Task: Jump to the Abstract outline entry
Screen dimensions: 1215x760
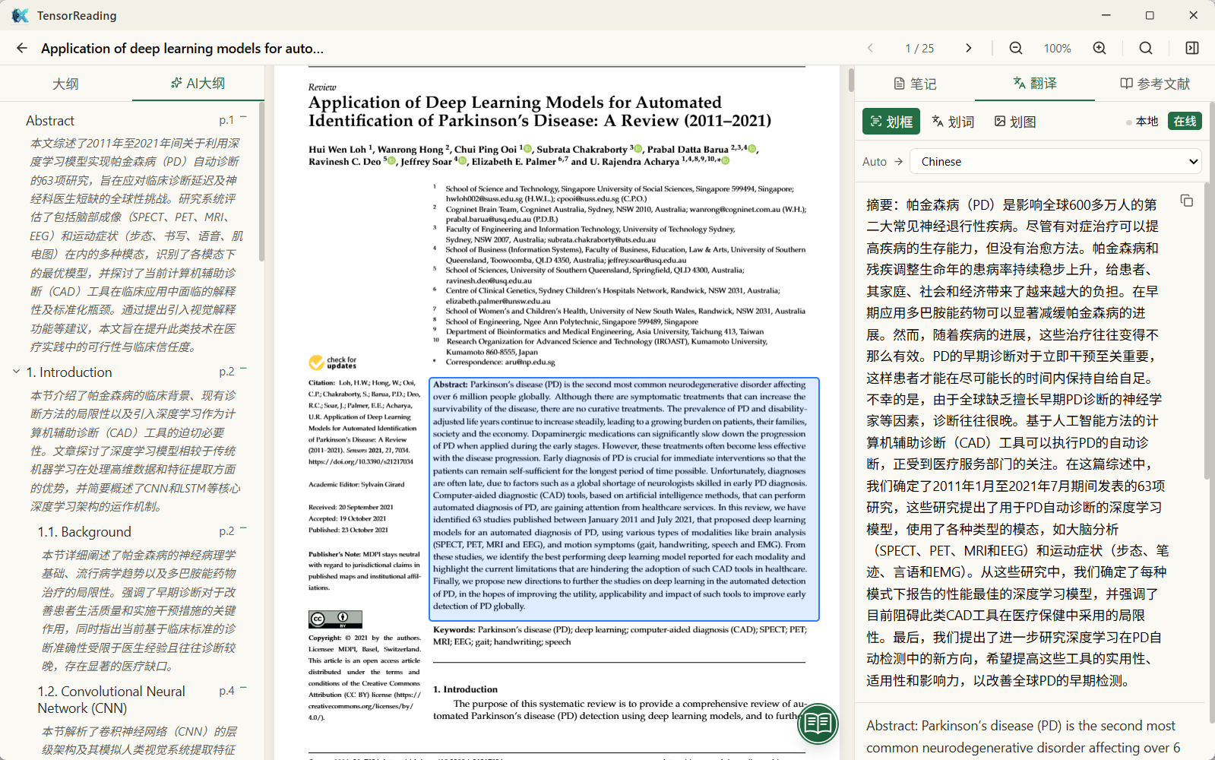Action: 50,121
